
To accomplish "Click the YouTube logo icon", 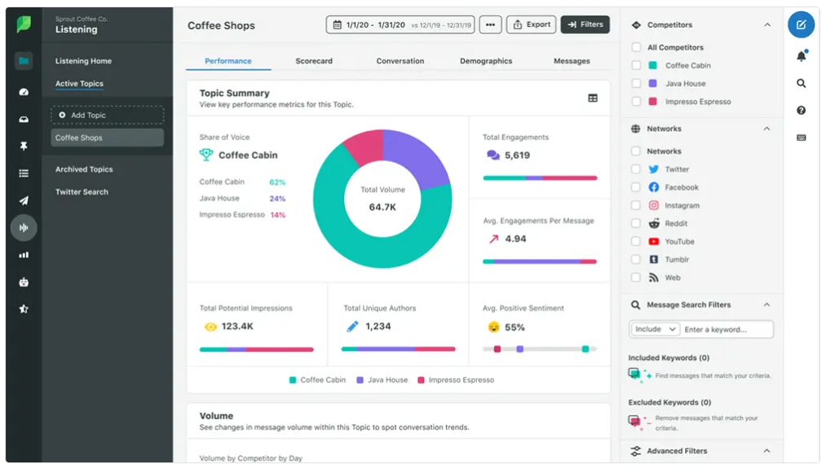I will (654, 242).
